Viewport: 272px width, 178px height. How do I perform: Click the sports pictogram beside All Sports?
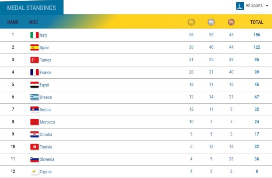[240, 5]
